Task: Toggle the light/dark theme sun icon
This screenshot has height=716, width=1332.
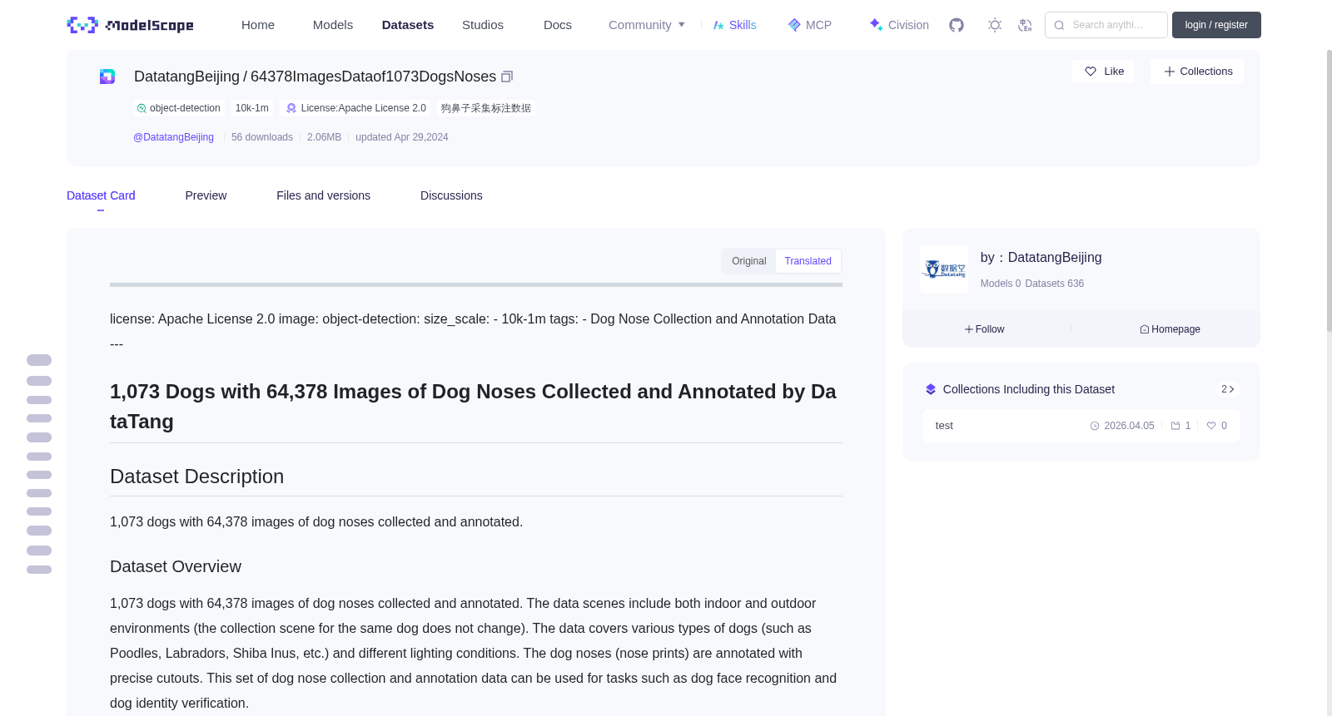Action: click(995, 25)
